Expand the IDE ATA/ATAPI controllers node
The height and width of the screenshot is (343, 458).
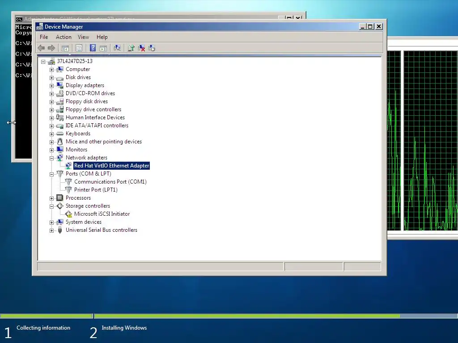pos(52,126)
